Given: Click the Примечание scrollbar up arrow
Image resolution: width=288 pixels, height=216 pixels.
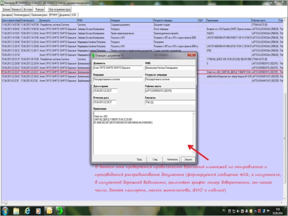Looking at the screenshot, I should (x=194, y=113).
